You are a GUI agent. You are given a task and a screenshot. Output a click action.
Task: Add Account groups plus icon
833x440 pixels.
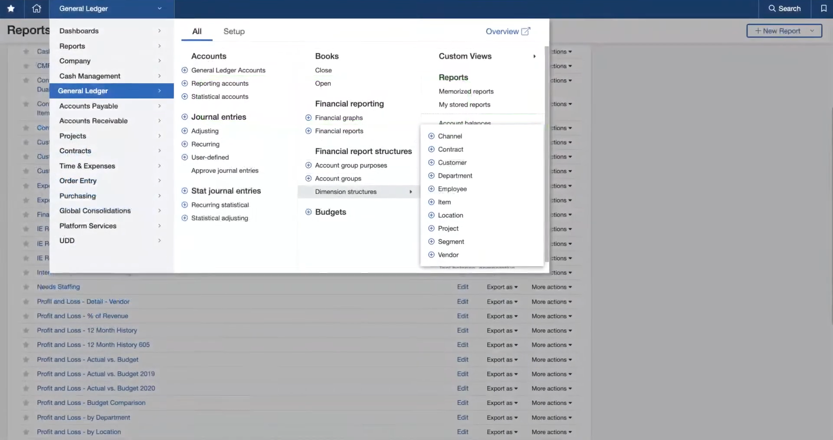pos(308,178)
